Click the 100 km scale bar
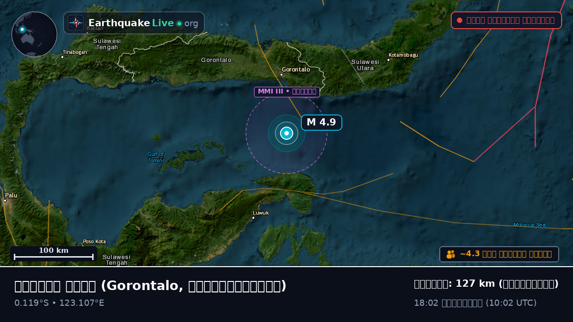This screenshot has height=322, width=573. (x=53, y=254)
